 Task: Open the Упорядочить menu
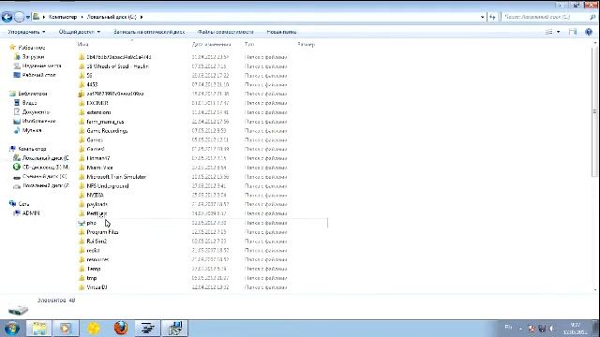point(26,32)
